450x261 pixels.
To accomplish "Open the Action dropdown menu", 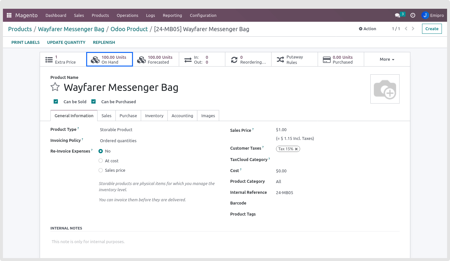I will (367, 29).
